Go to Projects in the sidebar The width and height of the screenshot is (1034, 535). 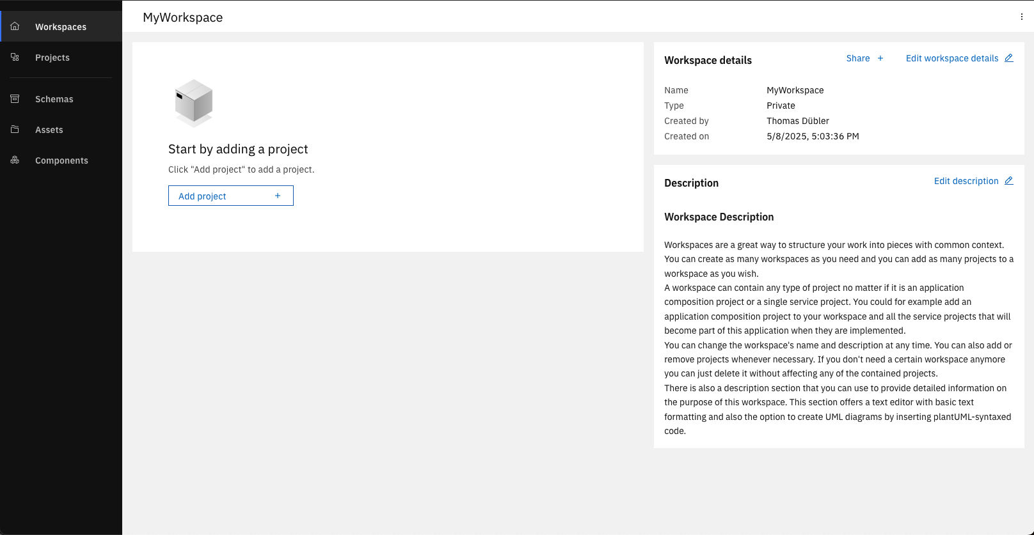click(x=61, y=57)
